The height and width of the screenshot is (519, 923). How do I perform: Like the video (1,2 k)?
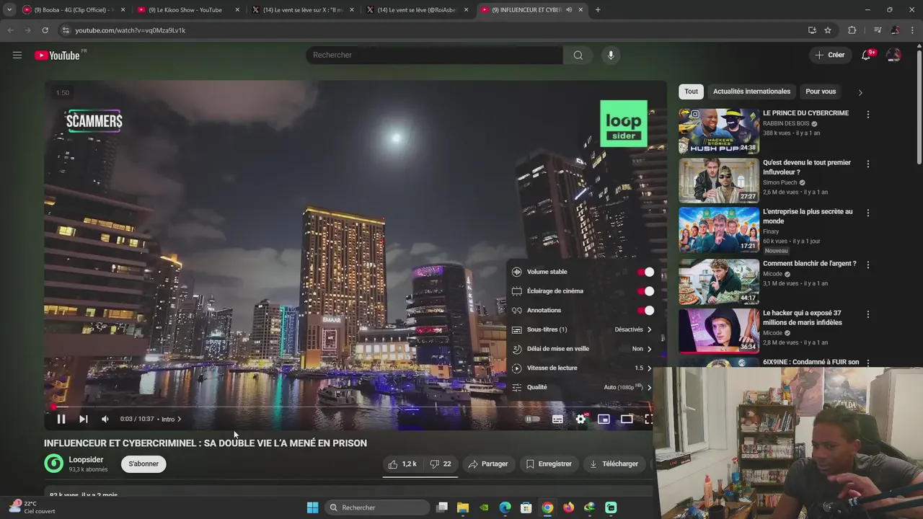[402, 464]
